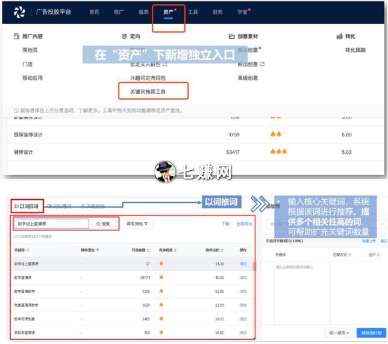Click the info icon beside 匹配方式
Image resolution: width=388 pixels, height=344 pixels.
click(x=349, y=255)
